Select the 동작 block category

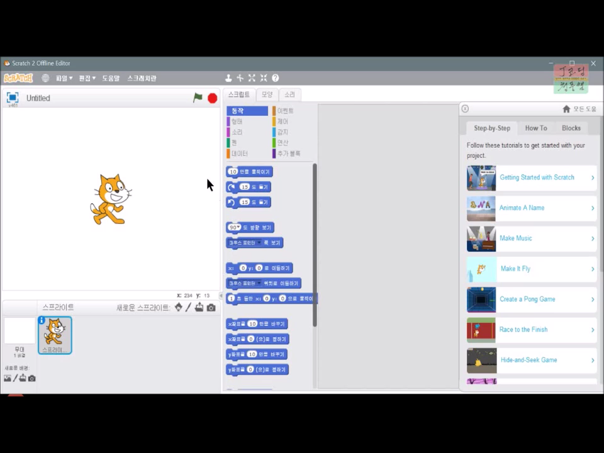(x=247, y=111)
